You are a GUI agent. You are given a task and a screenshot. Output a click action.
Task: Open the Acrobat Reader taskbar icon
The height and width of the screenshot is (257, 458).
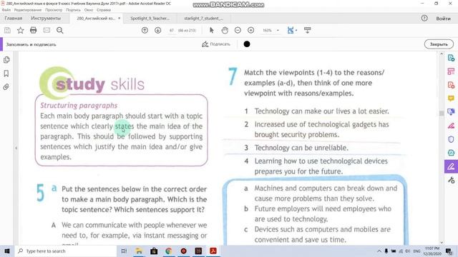coord(213,251)
